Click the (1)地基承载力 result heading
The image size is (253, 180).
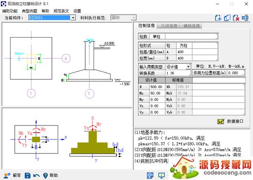coord(150,132)
